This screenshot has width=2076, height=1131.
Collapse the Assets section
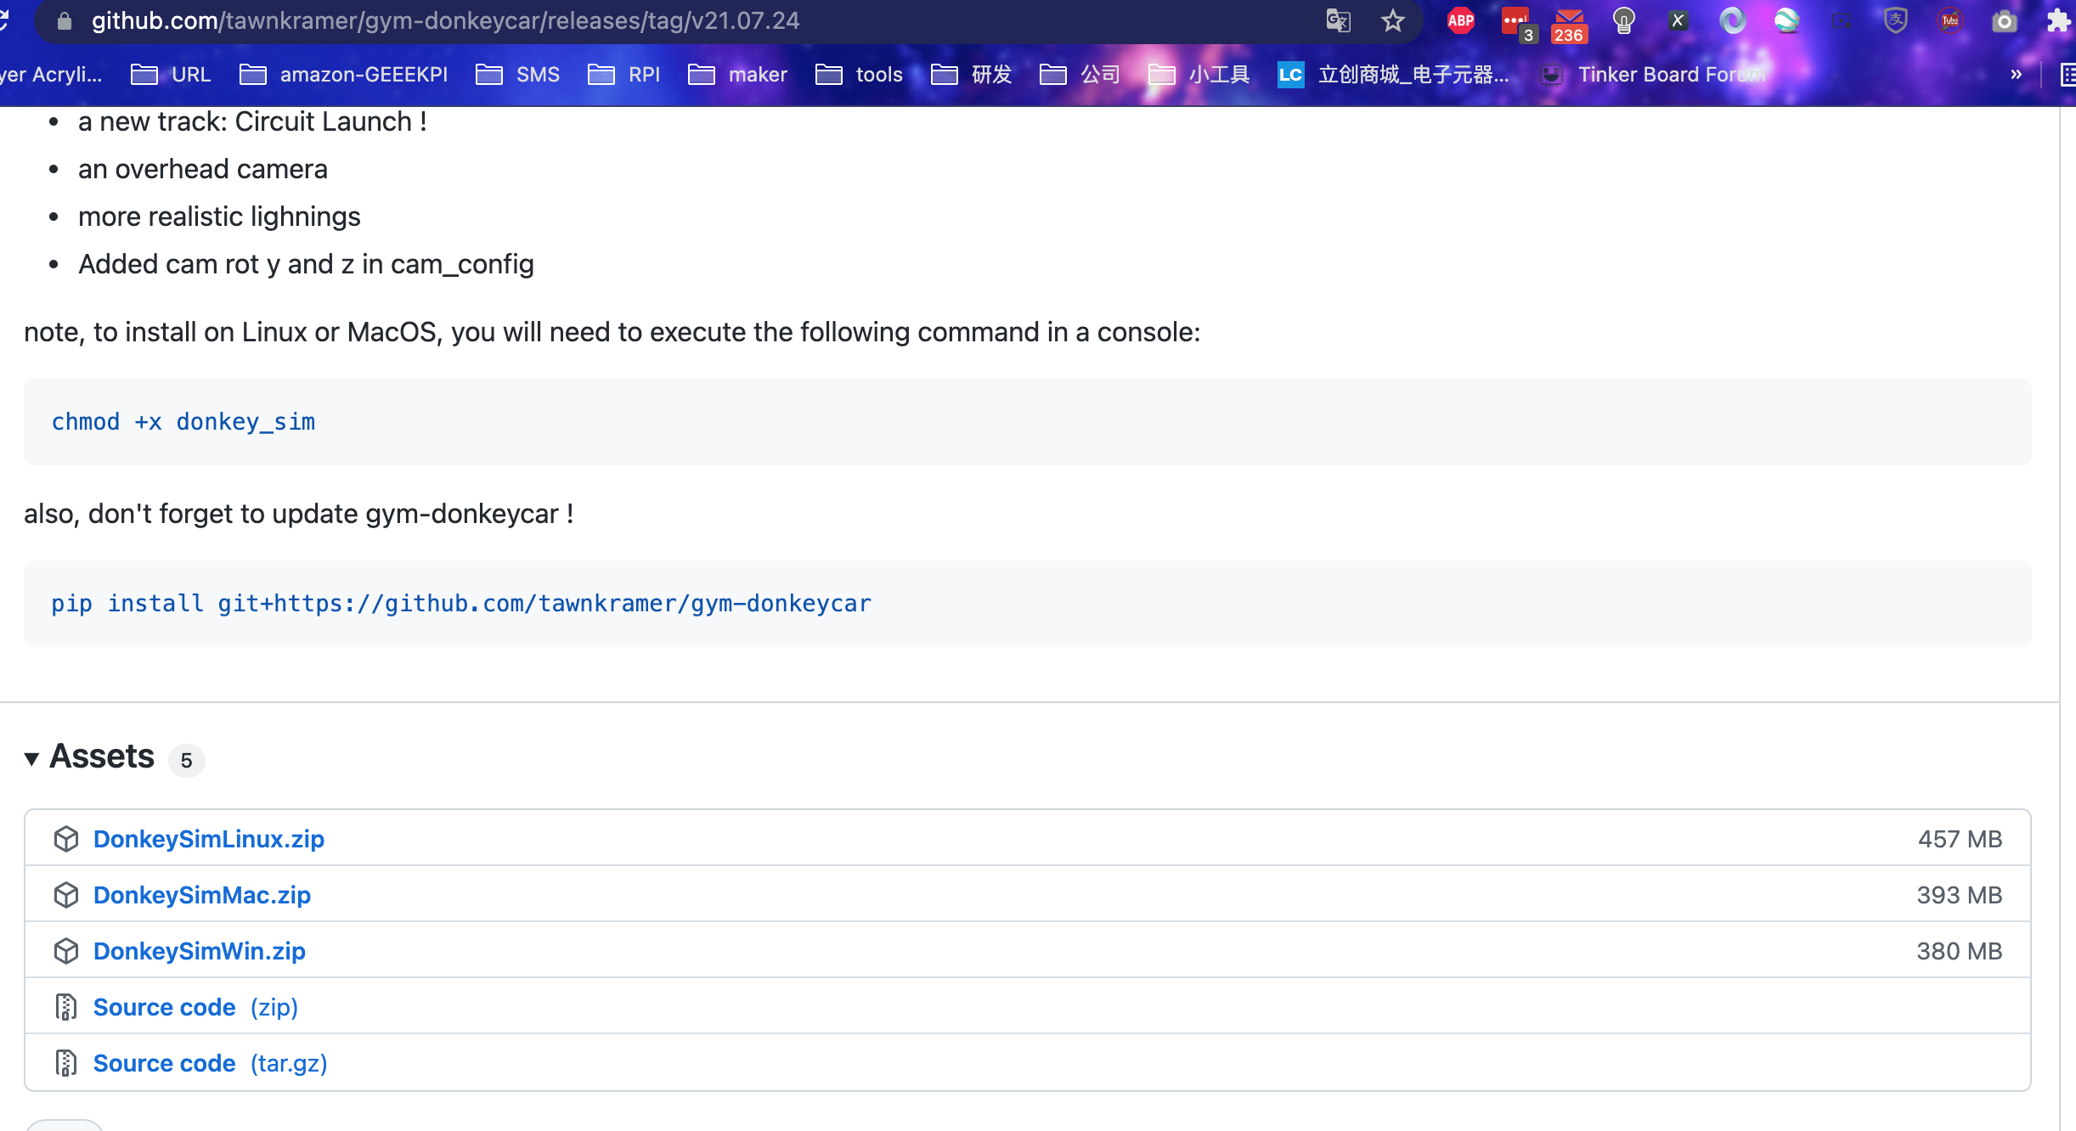[31, 758]
